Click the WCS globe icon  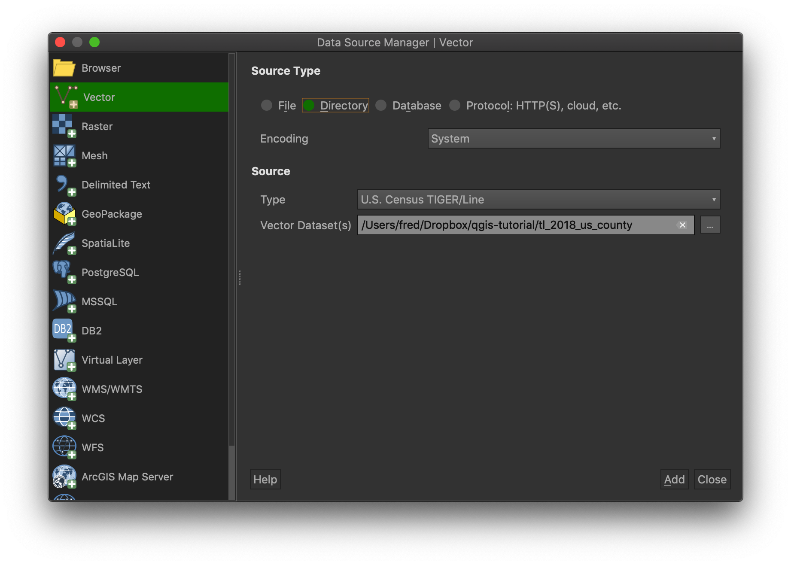click(64, 418)
